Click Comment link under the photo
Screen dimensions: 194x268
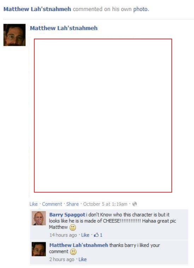(52, 204)
